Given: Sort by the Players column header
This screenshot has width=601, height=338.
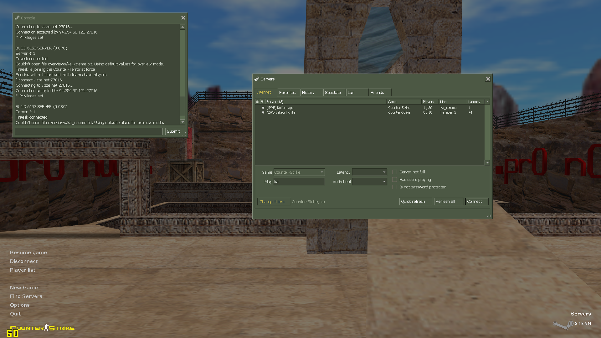Looking at the screenshot, I should point(430,102).
